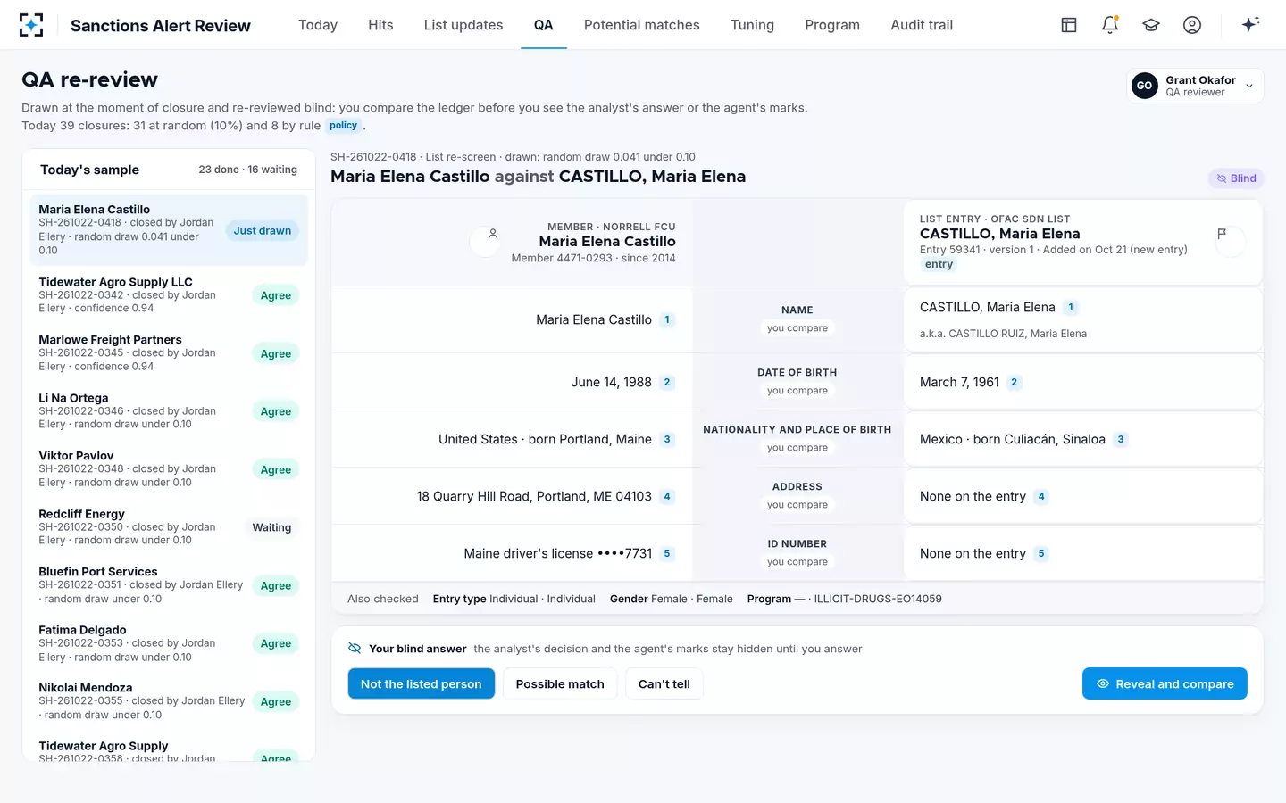Switch to the Hits tab
The width and height of the screenshot is (1286, 803).
pos(380,25)
